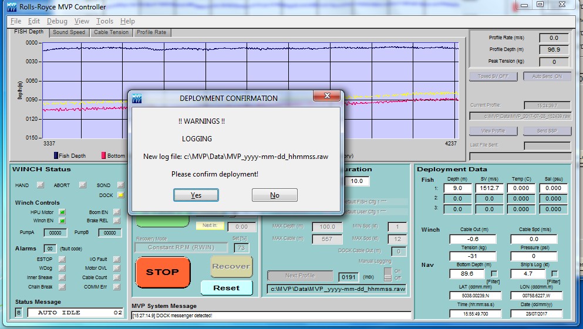The image size is (583, 329).
Task: Click the Brake REL indicator
Action: [x=116, y=221]
